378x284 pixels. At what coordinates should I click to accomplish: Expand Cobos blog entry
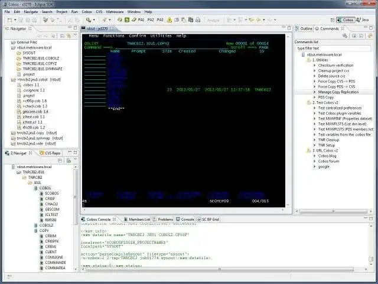[314, 156]
